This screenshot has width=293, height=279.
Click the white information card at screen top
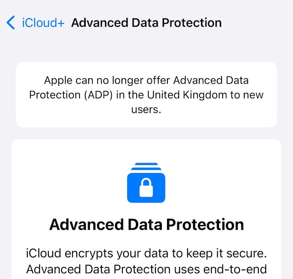[146, 94]
